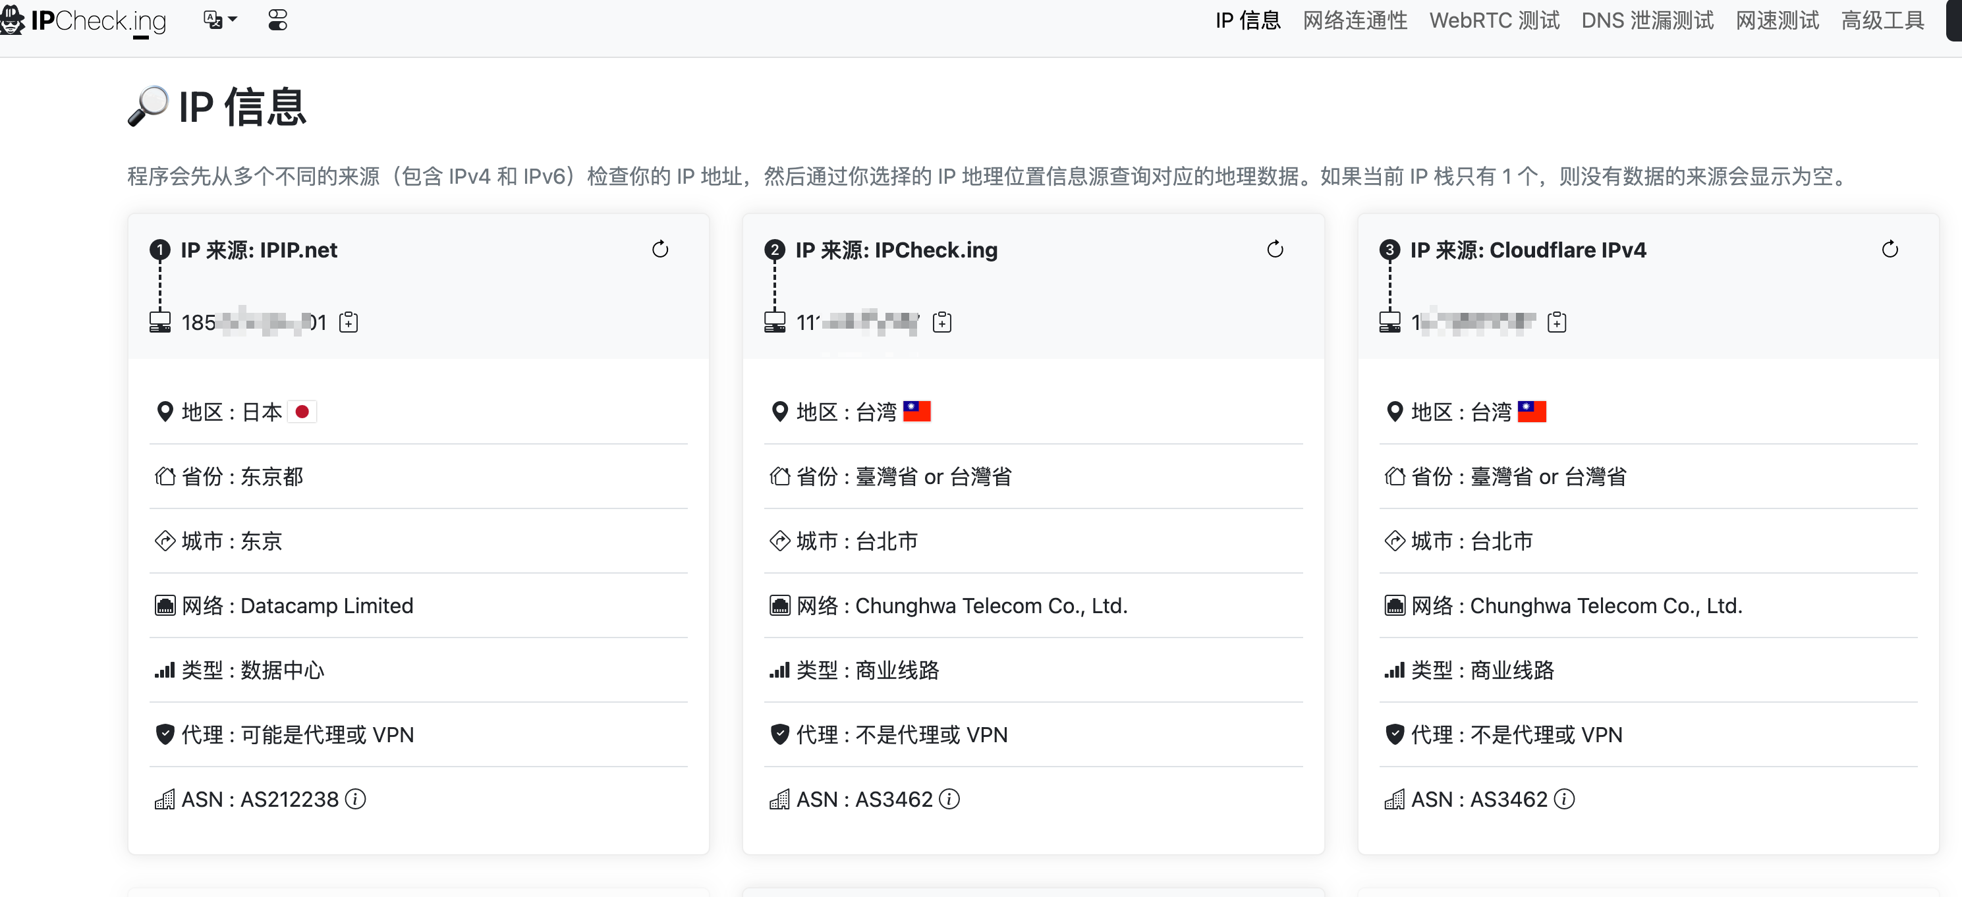This screenshot has width=1962, height=897.
Task: Show info for AS3462 in Cloudflare card
Action: pos(1563,799)
